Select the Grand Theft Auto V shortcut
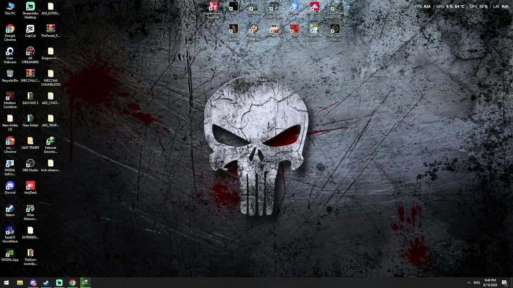This screenshot has height=288, width=513. [335, 11]
